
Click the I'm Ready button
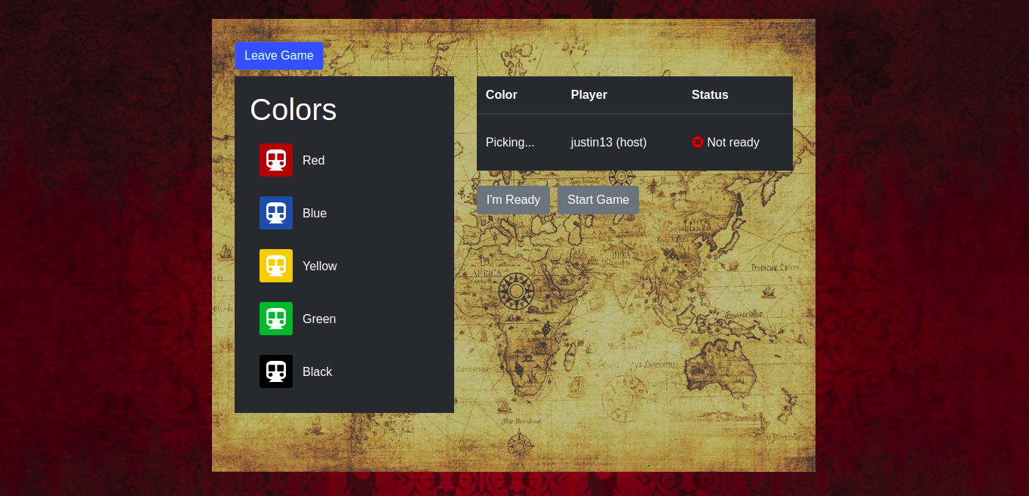pos(513,200)
